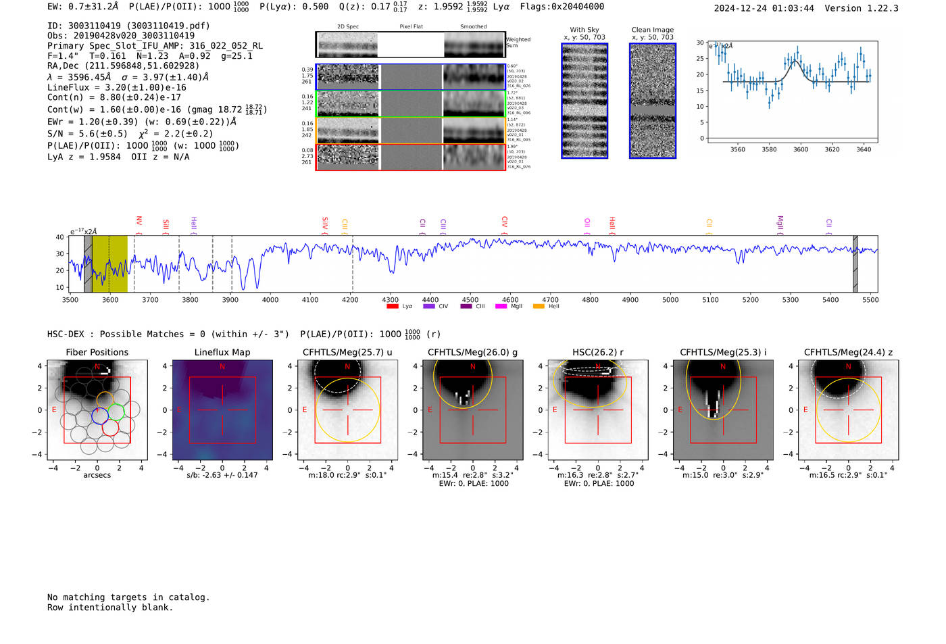Click the Pixel Flat column header
The image size is (946, 644).
(411, 27)
